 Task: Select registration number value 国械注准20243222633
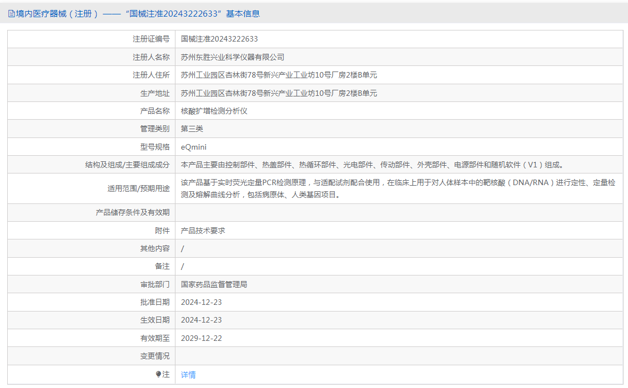tap(219, 39)
